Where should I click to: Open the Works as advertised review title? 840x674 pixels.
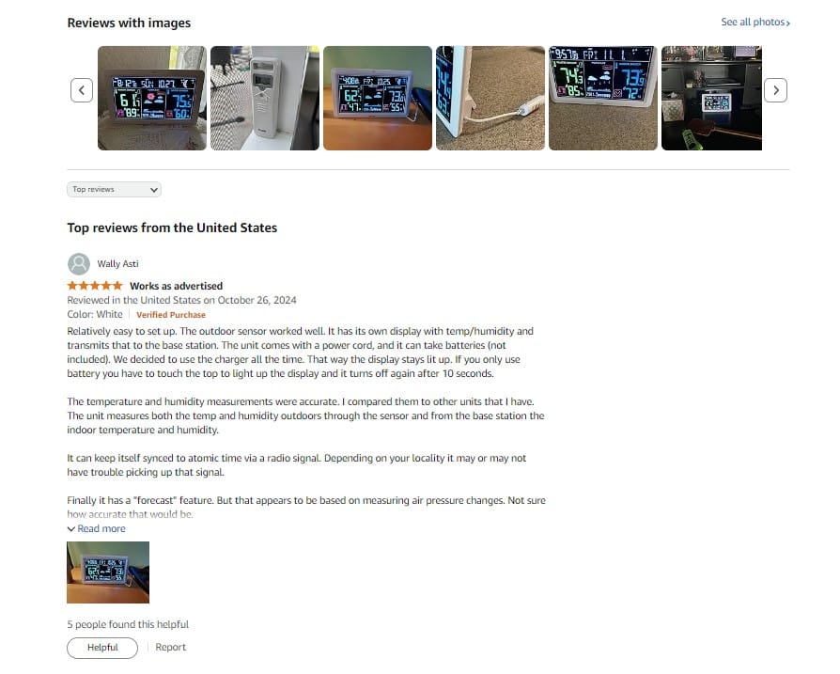coord(177,286)
